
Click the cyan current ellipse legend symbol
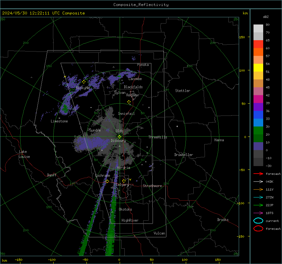[258, 221]
